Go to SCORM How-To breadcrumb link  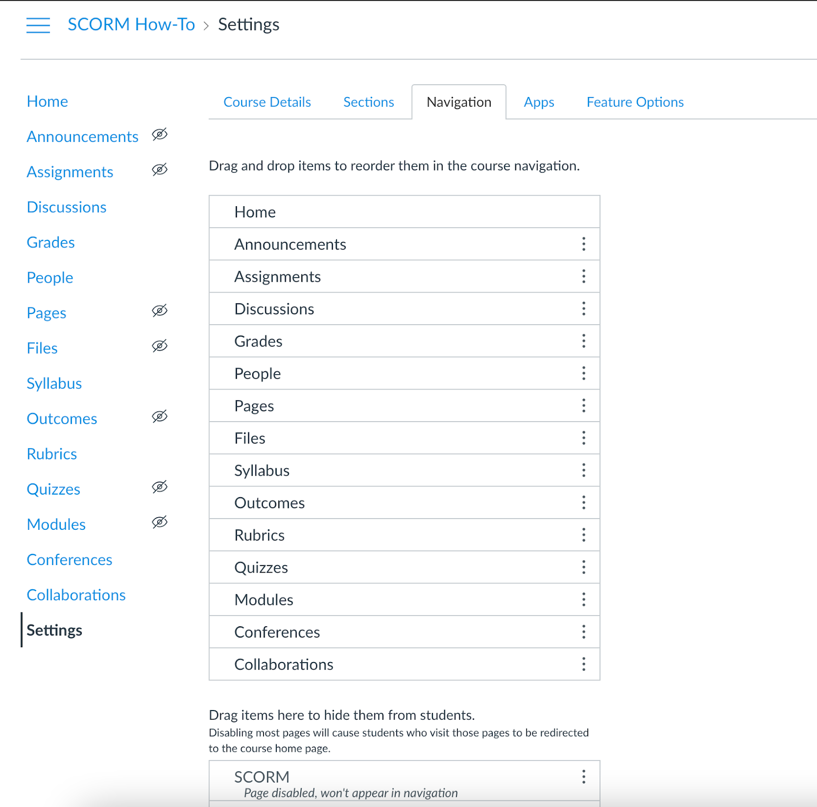click(x=131, y=25)
